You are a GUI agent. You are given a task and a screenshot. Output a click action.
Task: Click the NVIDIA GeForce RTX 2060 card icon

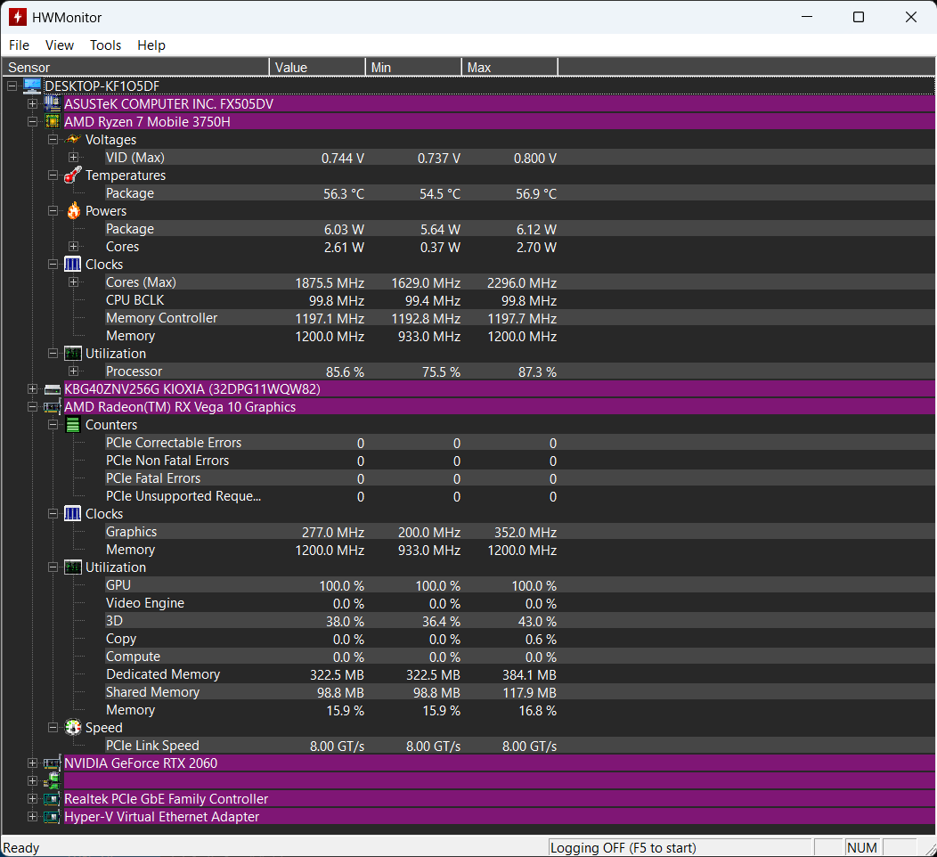pyautogui.click(x=52, y=763)
